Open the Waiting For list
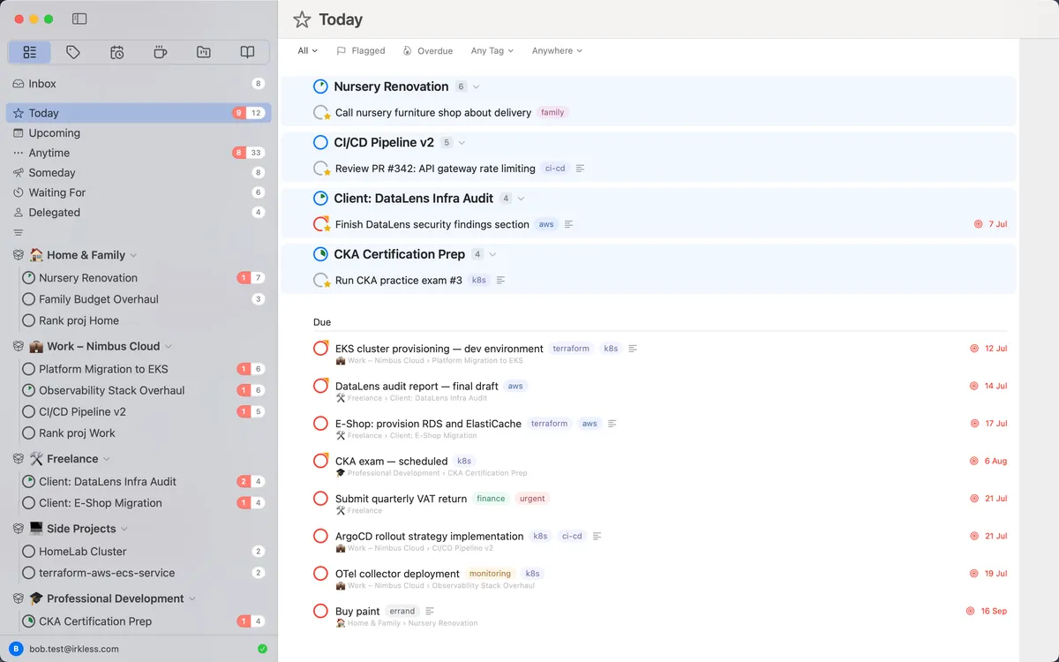The image size is (1059, 662). 139,192
